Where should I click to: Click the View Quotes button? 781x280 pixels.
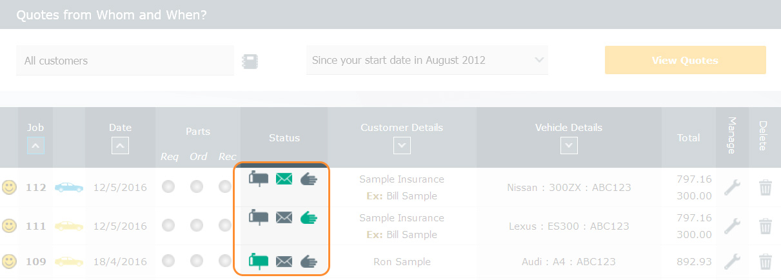(x=685, y=61)
